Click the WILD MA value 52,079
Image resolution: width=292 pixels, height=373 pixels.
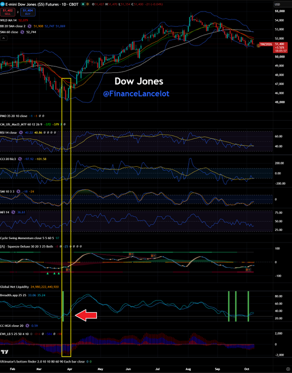[23, 20]
